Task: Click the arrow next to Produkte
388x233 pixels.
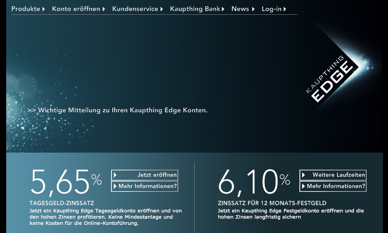Action: pos(43,9)
